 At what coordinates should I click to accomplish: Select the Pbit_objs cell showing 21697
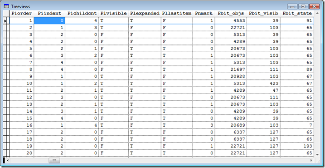coord(231,69)
